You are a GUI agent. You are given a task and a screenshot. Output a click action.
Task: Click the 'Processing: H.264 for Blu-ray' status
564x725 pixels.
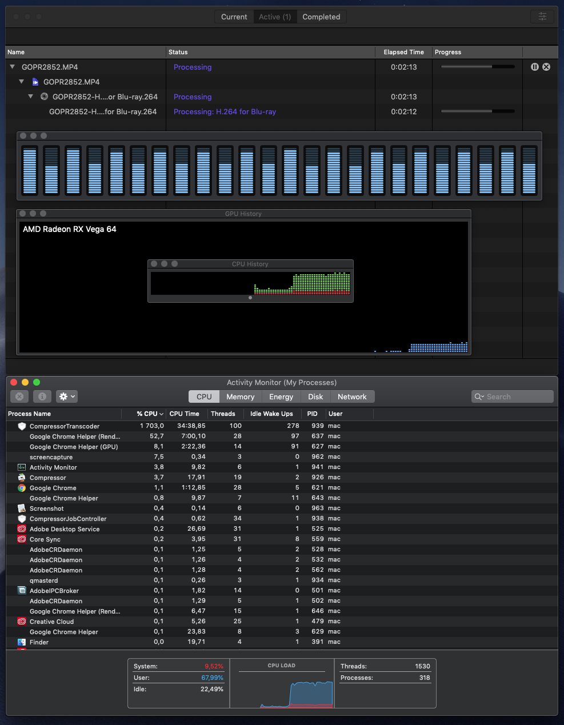click(x=225, y=111)
